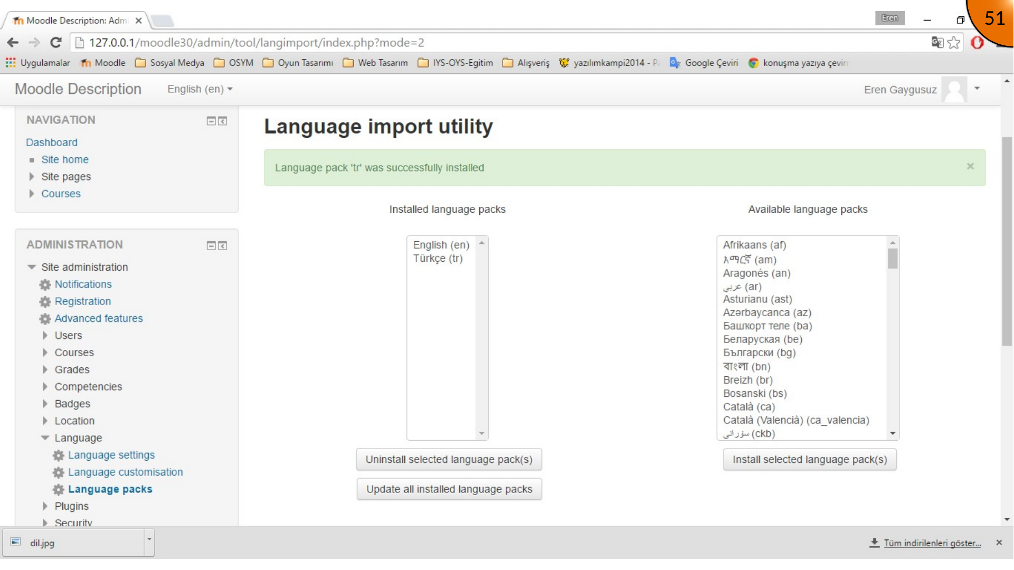Click the available packs list scrollbar thumb
The height and width of the screenshot is (570, 1014).
(x=893, y=259)
